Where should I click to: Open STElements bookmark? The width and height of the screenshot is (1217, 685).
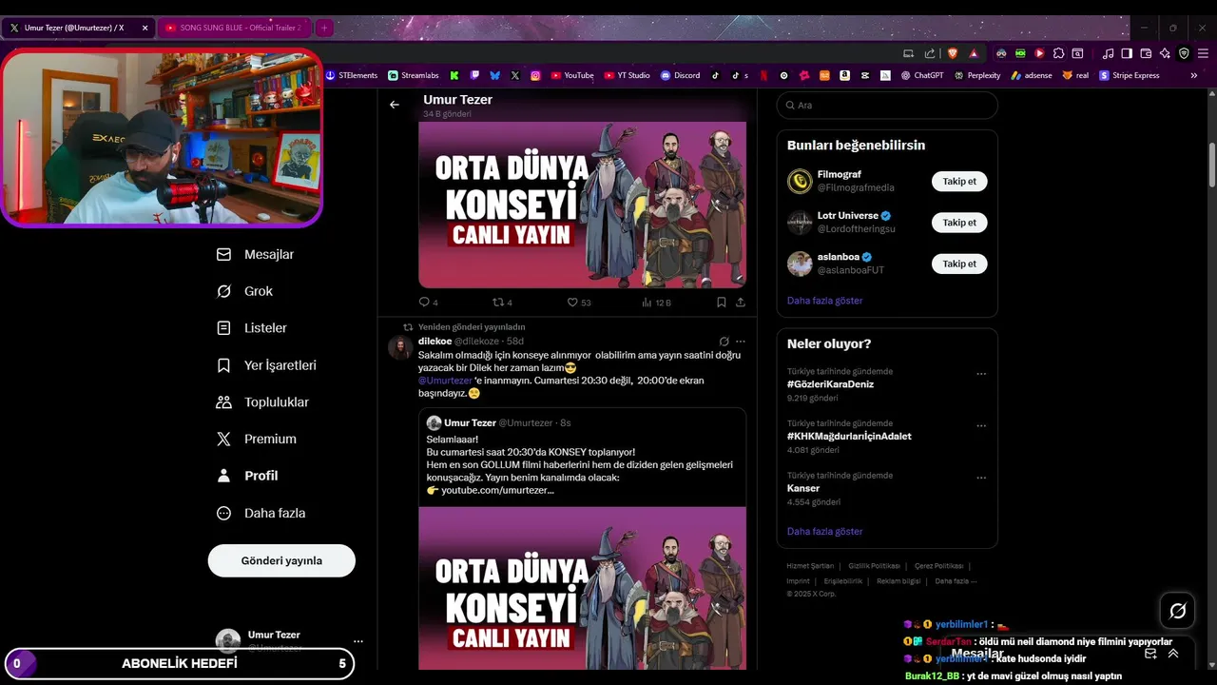tap(351, 75)
